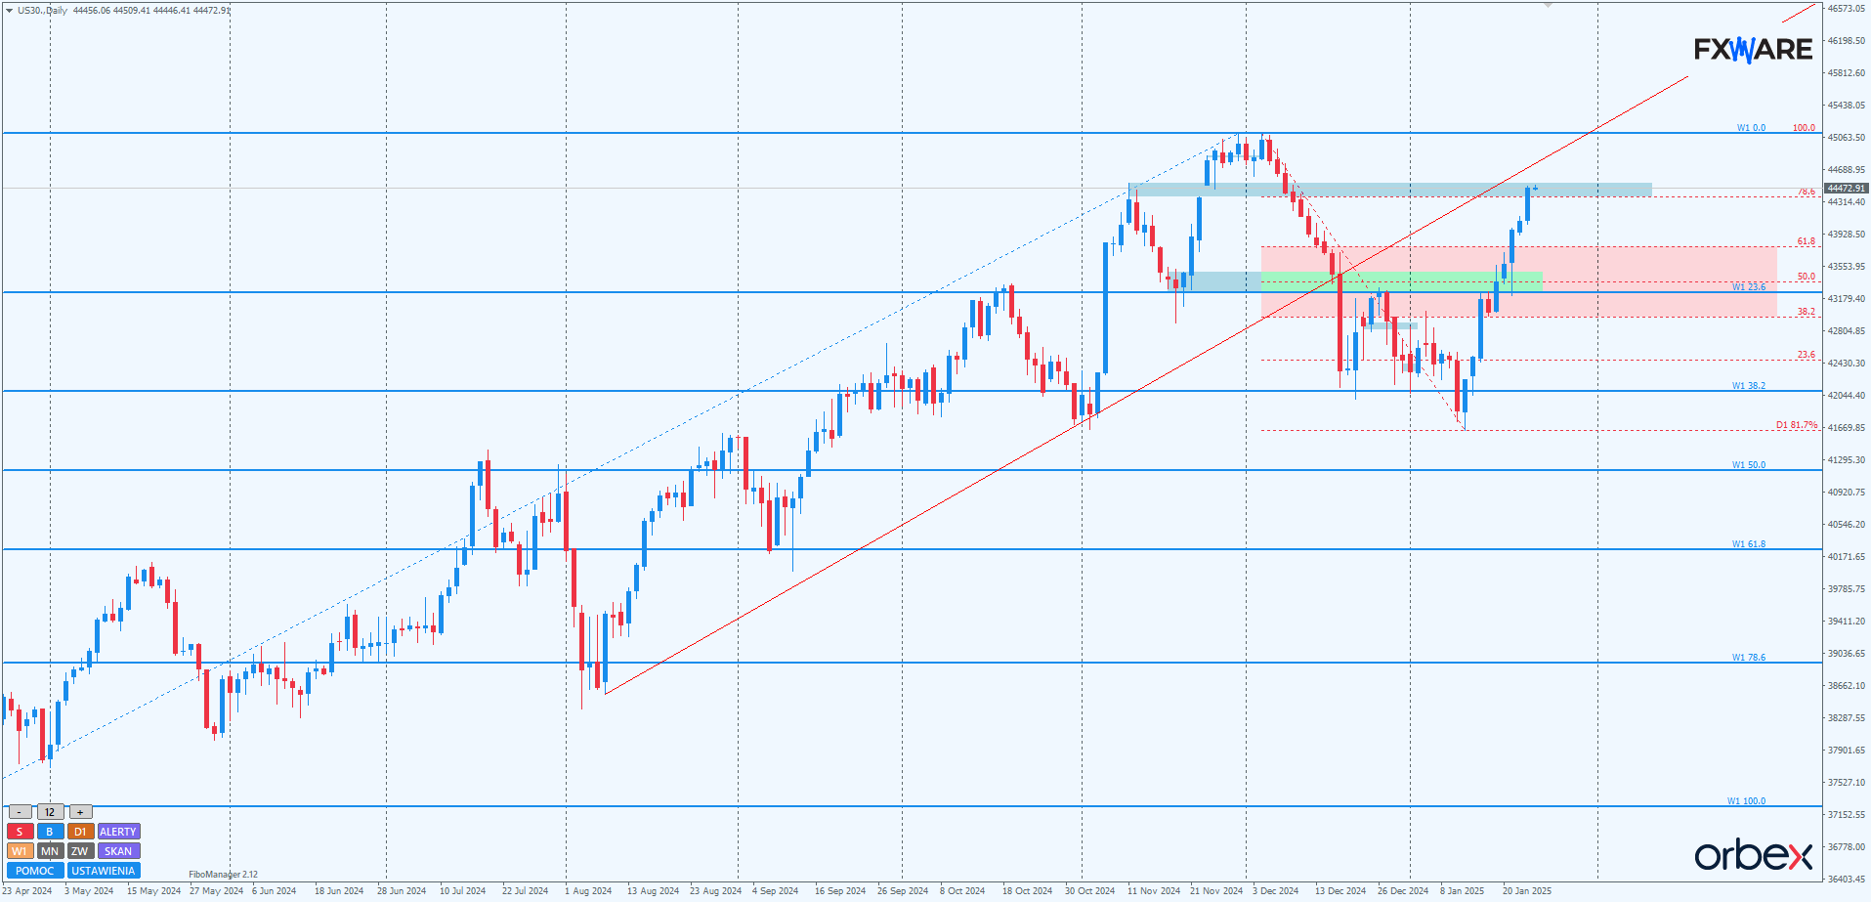This screenshot has height=902, width=1871.
Task: Click the current price label 44472.91
Action: click(1846, 188)
